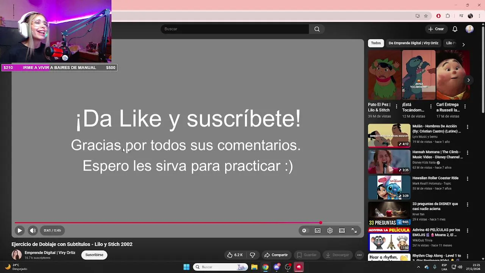The width and height of the screenshot is (485, 273).
Task: Mute the video volume speaker icon
Action: 33,230
